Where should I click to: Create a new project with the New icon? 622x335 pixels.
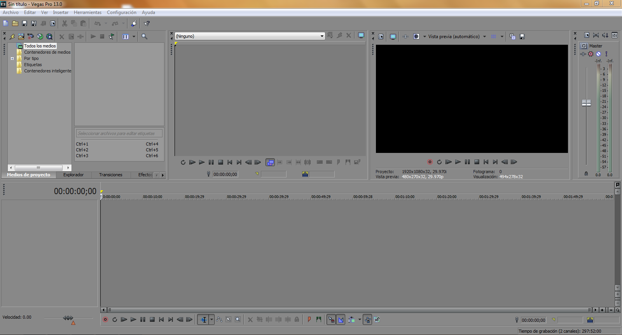click(x=5, y=23)
